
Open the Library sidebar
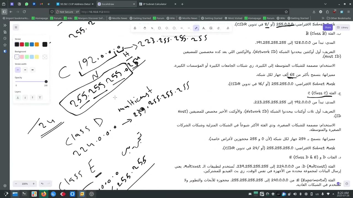[343, 28]
